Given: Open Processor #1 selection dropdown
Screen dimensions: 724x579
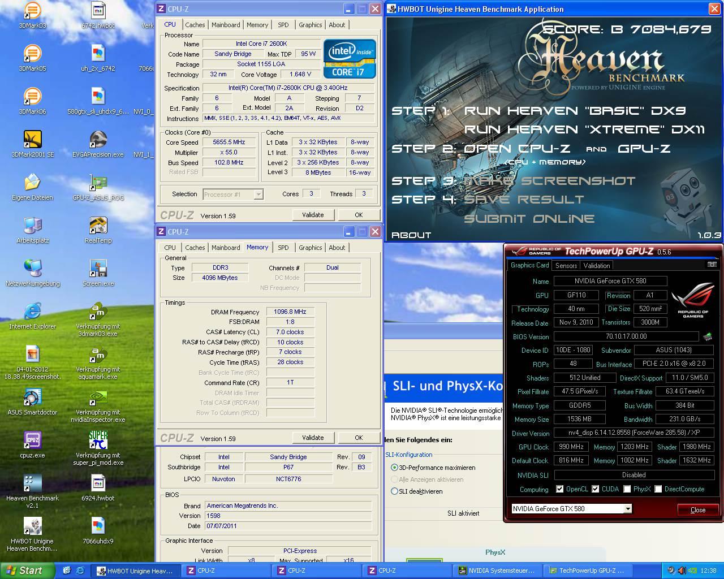Looking at the screenshot, I should [x=258, y=195].
